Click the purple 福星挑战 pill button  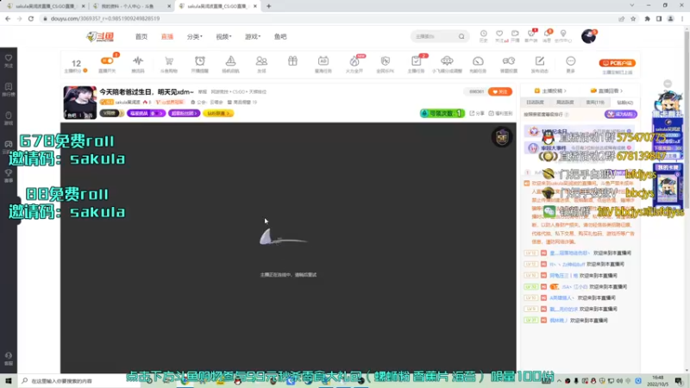[146, 113]
